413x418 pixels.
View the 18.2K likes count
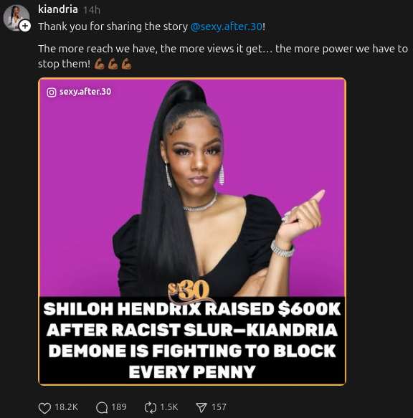(x=67, y=407)
